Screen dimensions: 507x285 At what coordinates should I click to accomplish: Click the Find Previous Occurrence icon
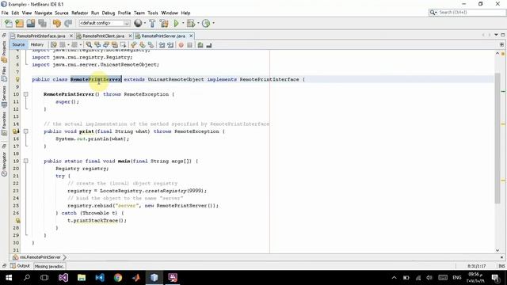97,45
